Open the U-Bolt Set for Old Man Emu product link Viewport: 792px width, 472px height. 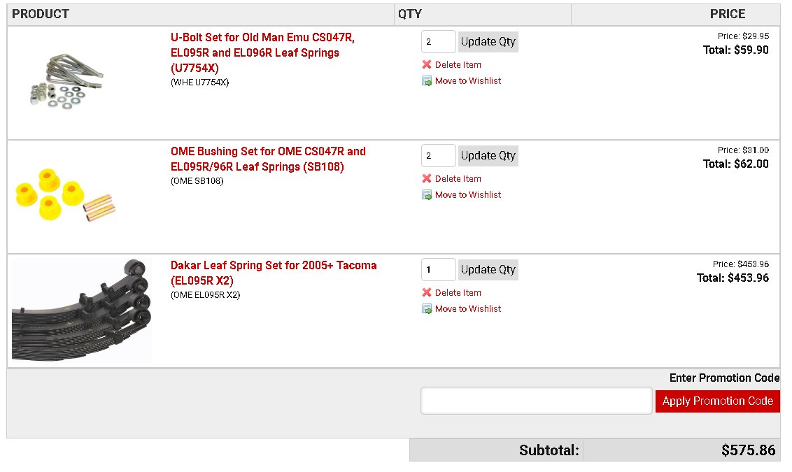[x=262, y=52]
